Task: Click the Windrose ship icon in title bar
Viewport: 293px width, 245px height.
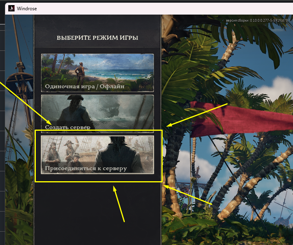Action: point(11,8)
